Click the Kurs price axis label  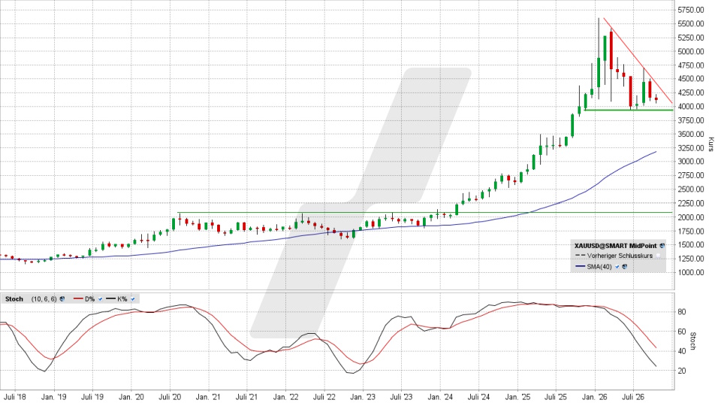[711, 144]
